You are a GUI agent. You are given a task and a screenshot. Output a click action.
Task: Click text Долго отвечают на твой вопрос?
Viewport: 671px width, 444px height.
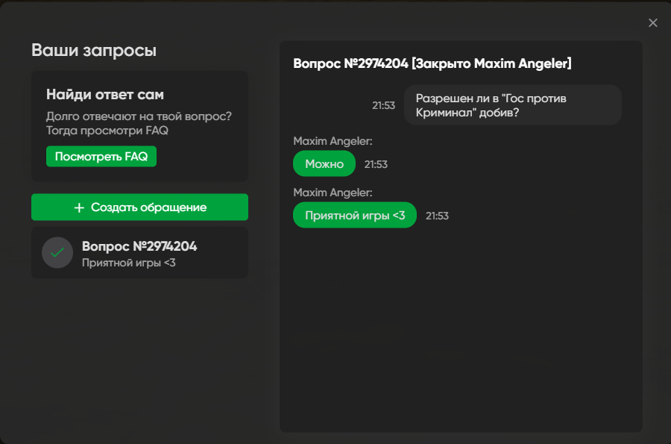139,116
